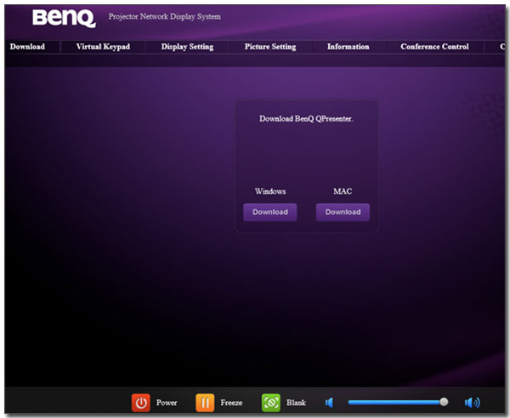Click the Freeze label
Image resolution: width=510 pixels, height=418 pixels.
coord(231,403)
